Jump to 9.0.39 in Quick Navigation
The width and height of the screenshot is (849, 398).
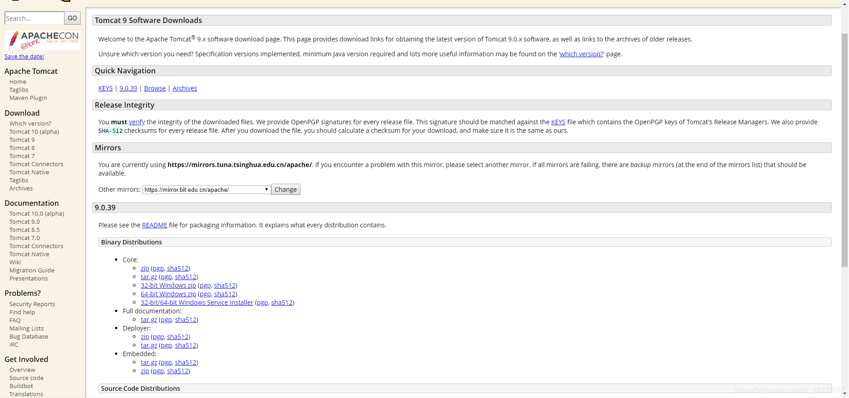pyautogui.click(x=128, y=88)
